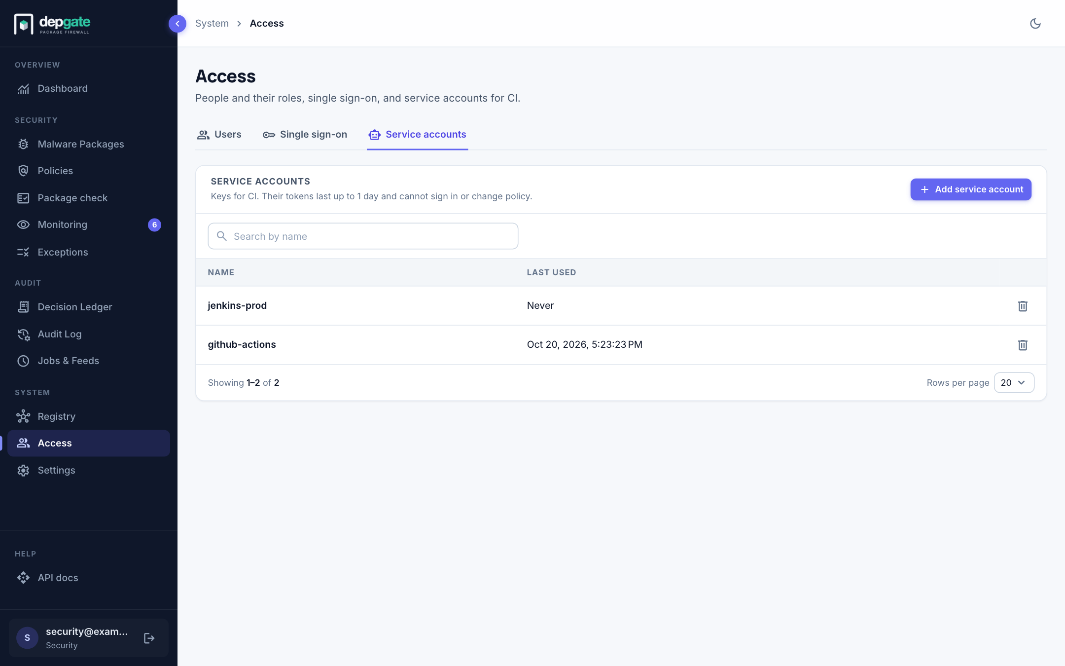Viewport: 1065px width, 666px height.
Task: Click the github-actions row name
Action: coord(242,344)
